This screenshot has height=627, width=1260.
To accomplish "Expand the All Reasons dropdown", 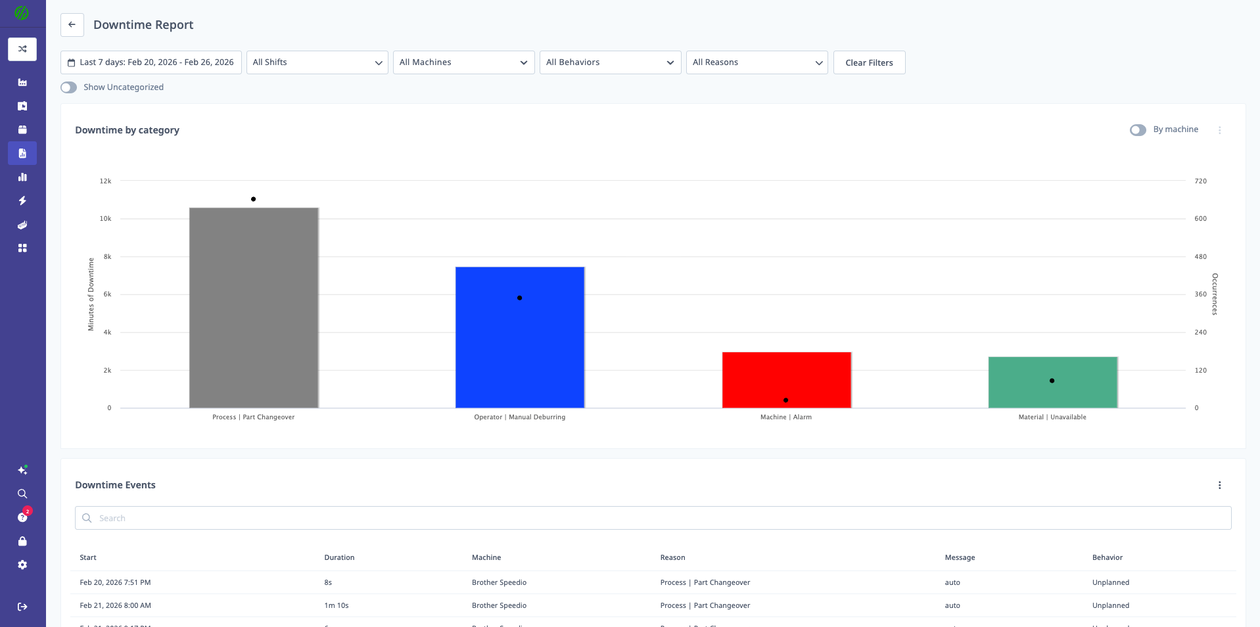I will (x=757, y=62).
